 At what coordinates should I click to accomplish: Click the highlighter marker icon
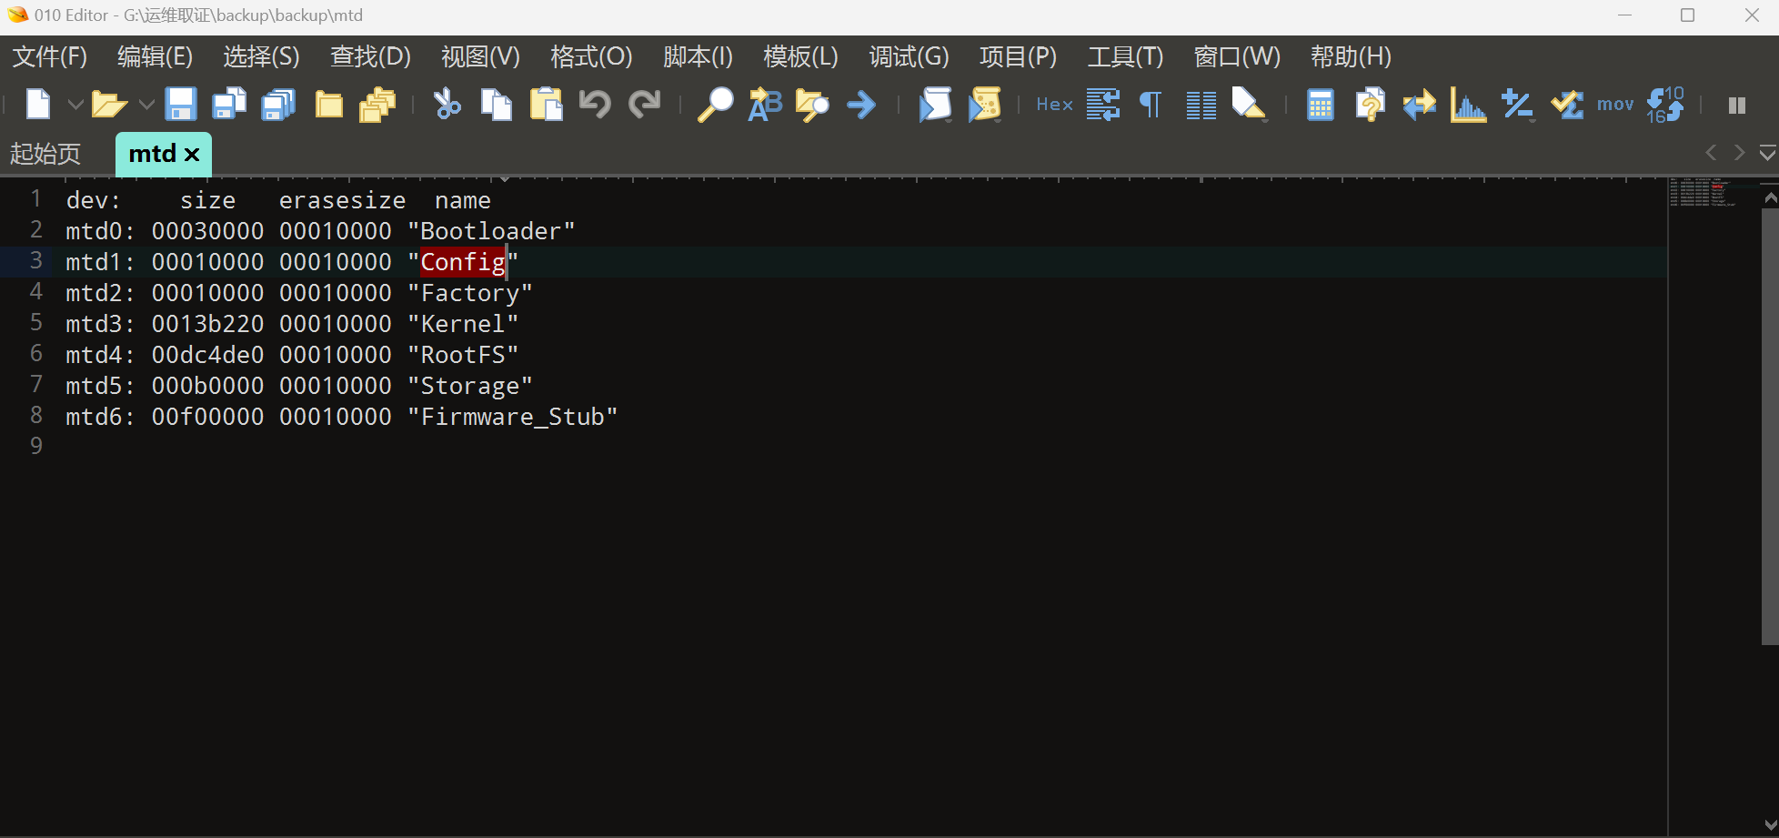(x=1249, y=105)
